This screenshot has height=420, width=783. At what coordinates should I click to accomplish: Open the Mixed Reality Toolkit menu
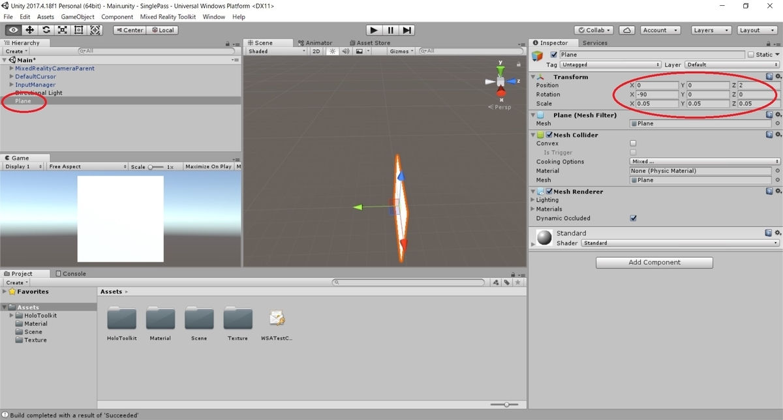coord(168,17)
